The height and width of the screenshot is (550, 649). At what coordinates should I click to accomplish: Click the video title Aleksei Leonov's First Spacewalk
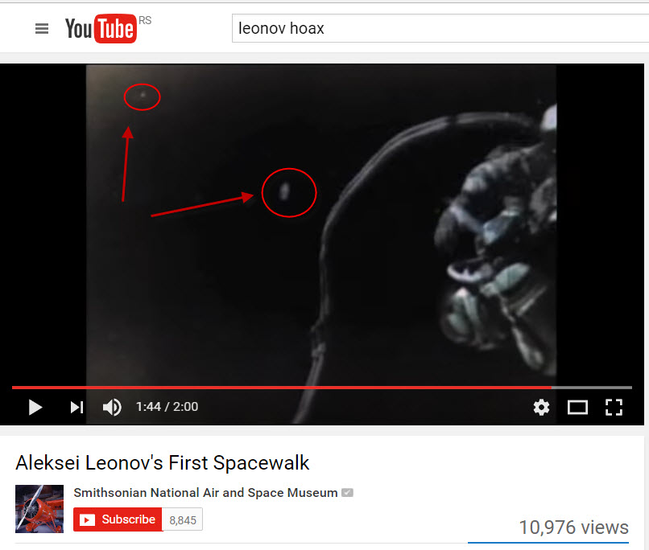point(163,463)
